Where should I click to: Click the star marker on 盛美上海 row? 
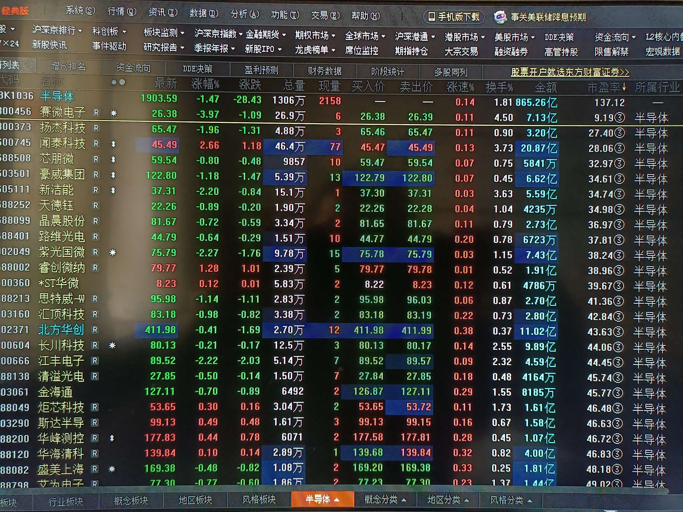pos(112,469)
